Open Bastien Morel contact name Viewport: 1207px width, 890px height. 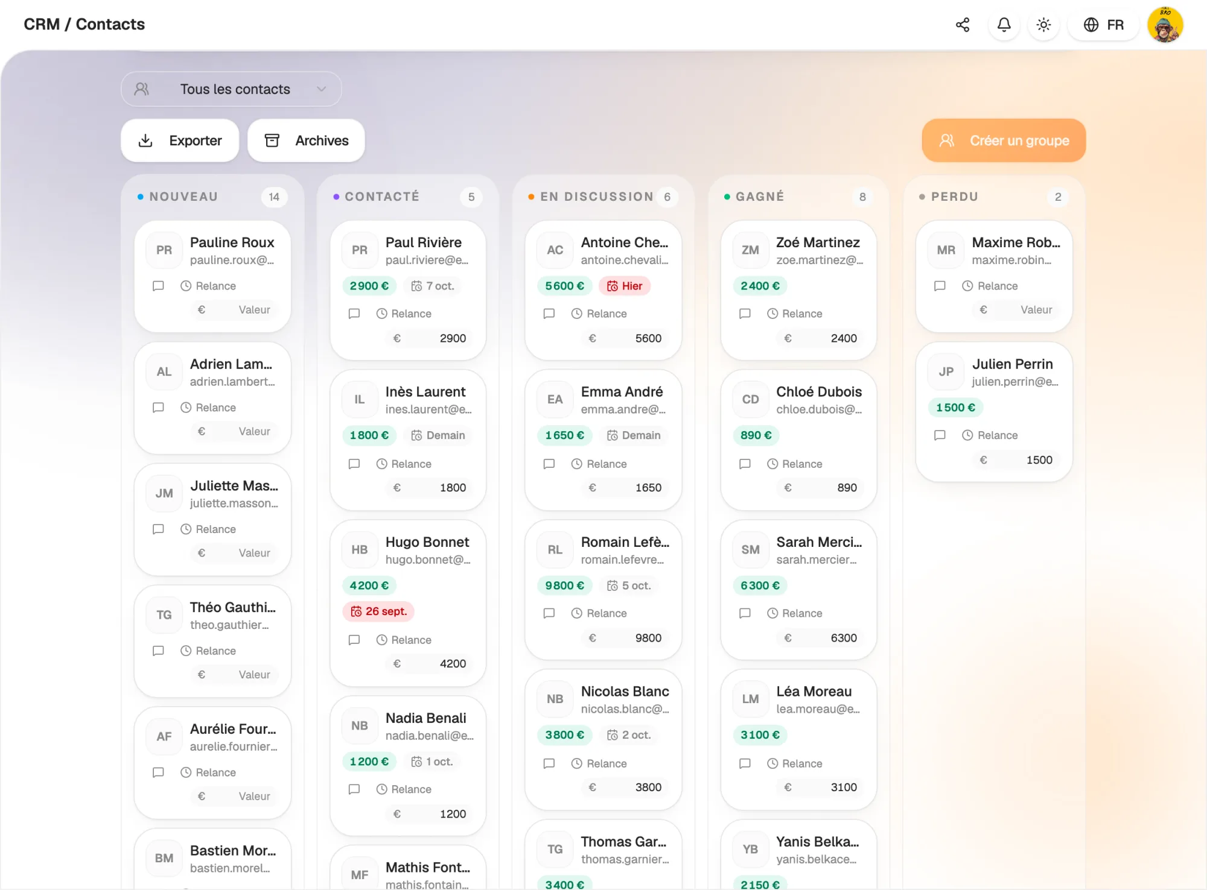tap(233, 851)
